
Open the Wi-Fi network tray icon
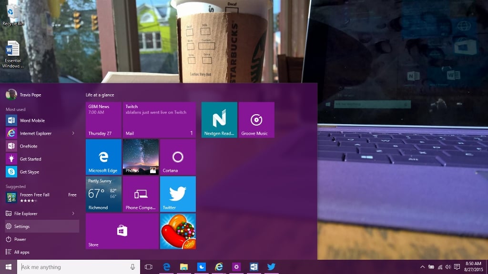point(440,267)
